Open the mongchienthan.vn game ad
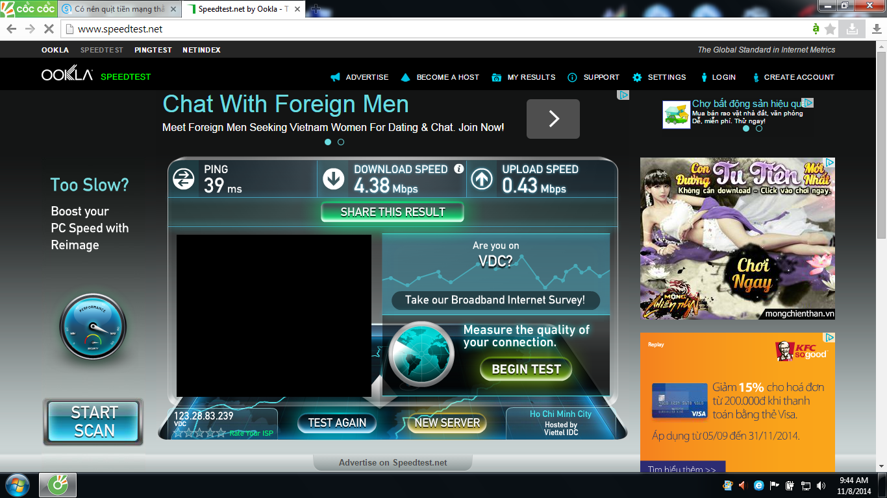 tap(738, 239)
